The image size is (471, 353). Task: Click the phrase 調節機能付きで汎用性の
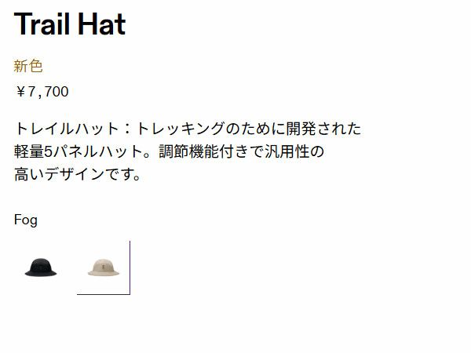pos(242,151)
